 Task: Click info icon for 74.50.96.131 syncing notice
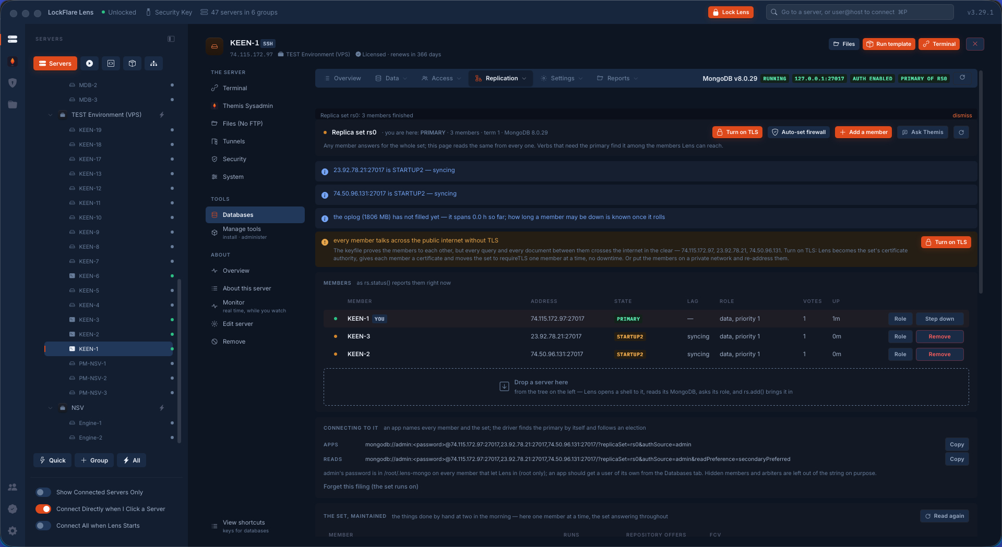tap(325, 195)
